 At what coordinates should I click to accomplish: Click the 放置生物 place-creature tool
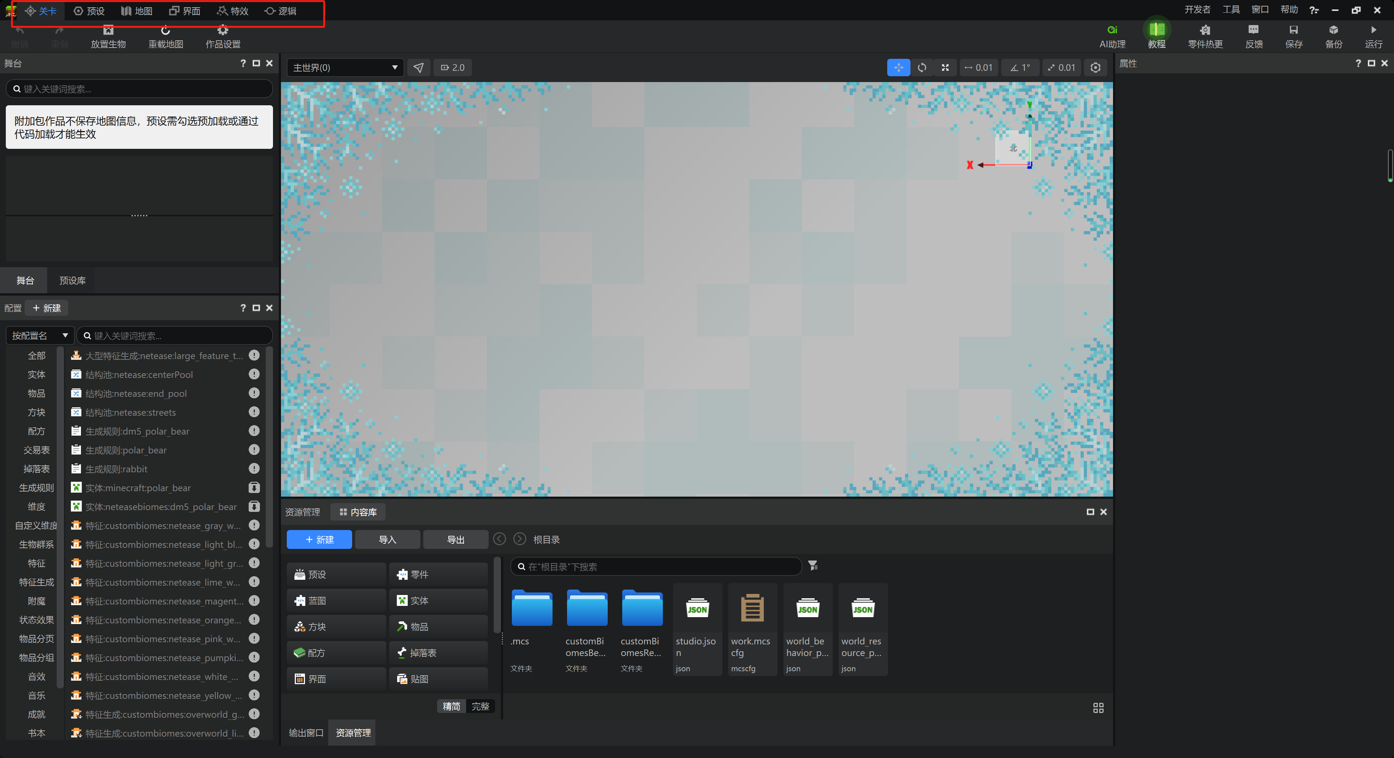(x=108, y=37)
